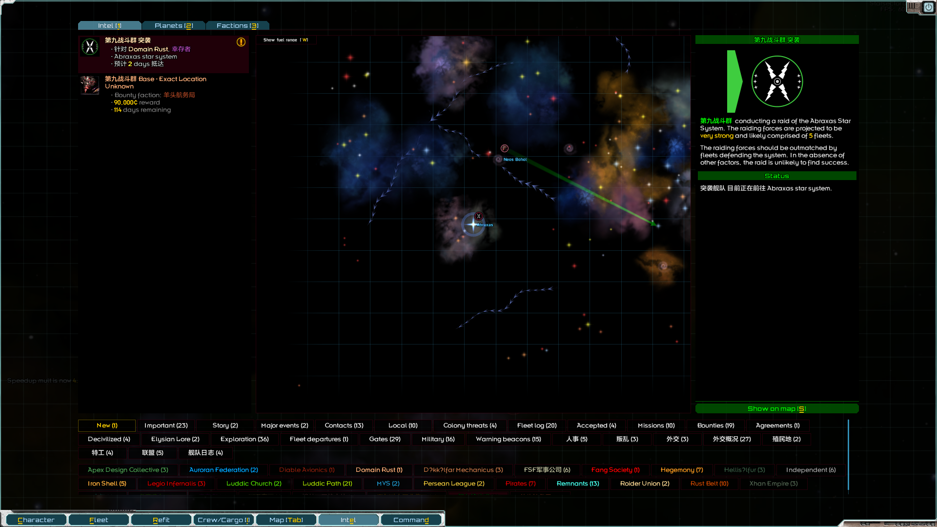Click the Abraxas star on the map
The height and width of the screenshot is (527, 937).
472,224
